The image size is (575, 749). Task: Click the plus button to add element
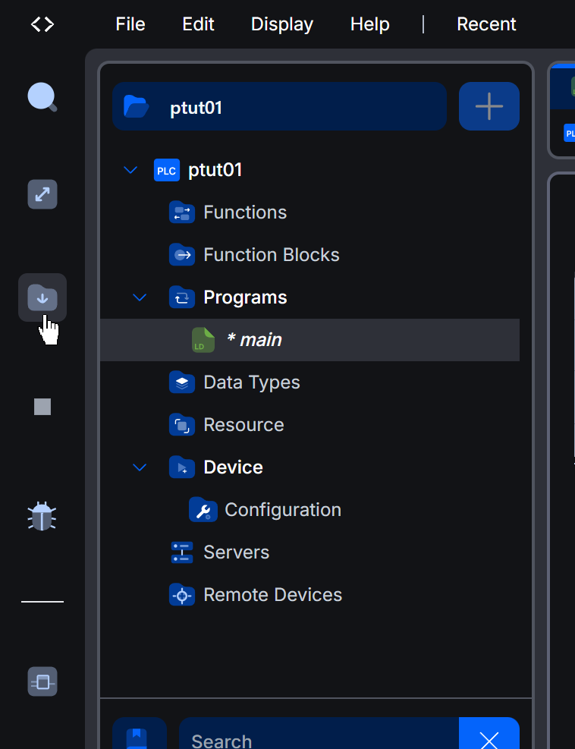[489, 106]
